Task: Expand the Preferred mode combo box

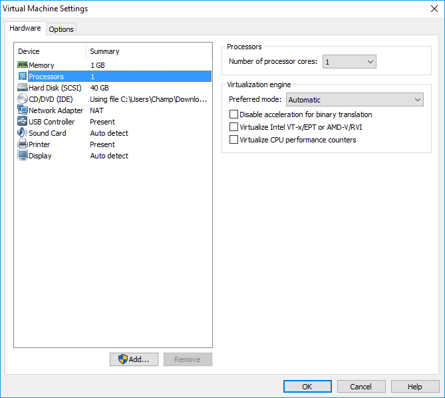Action: pyautogui.click(x=355, y=100)
